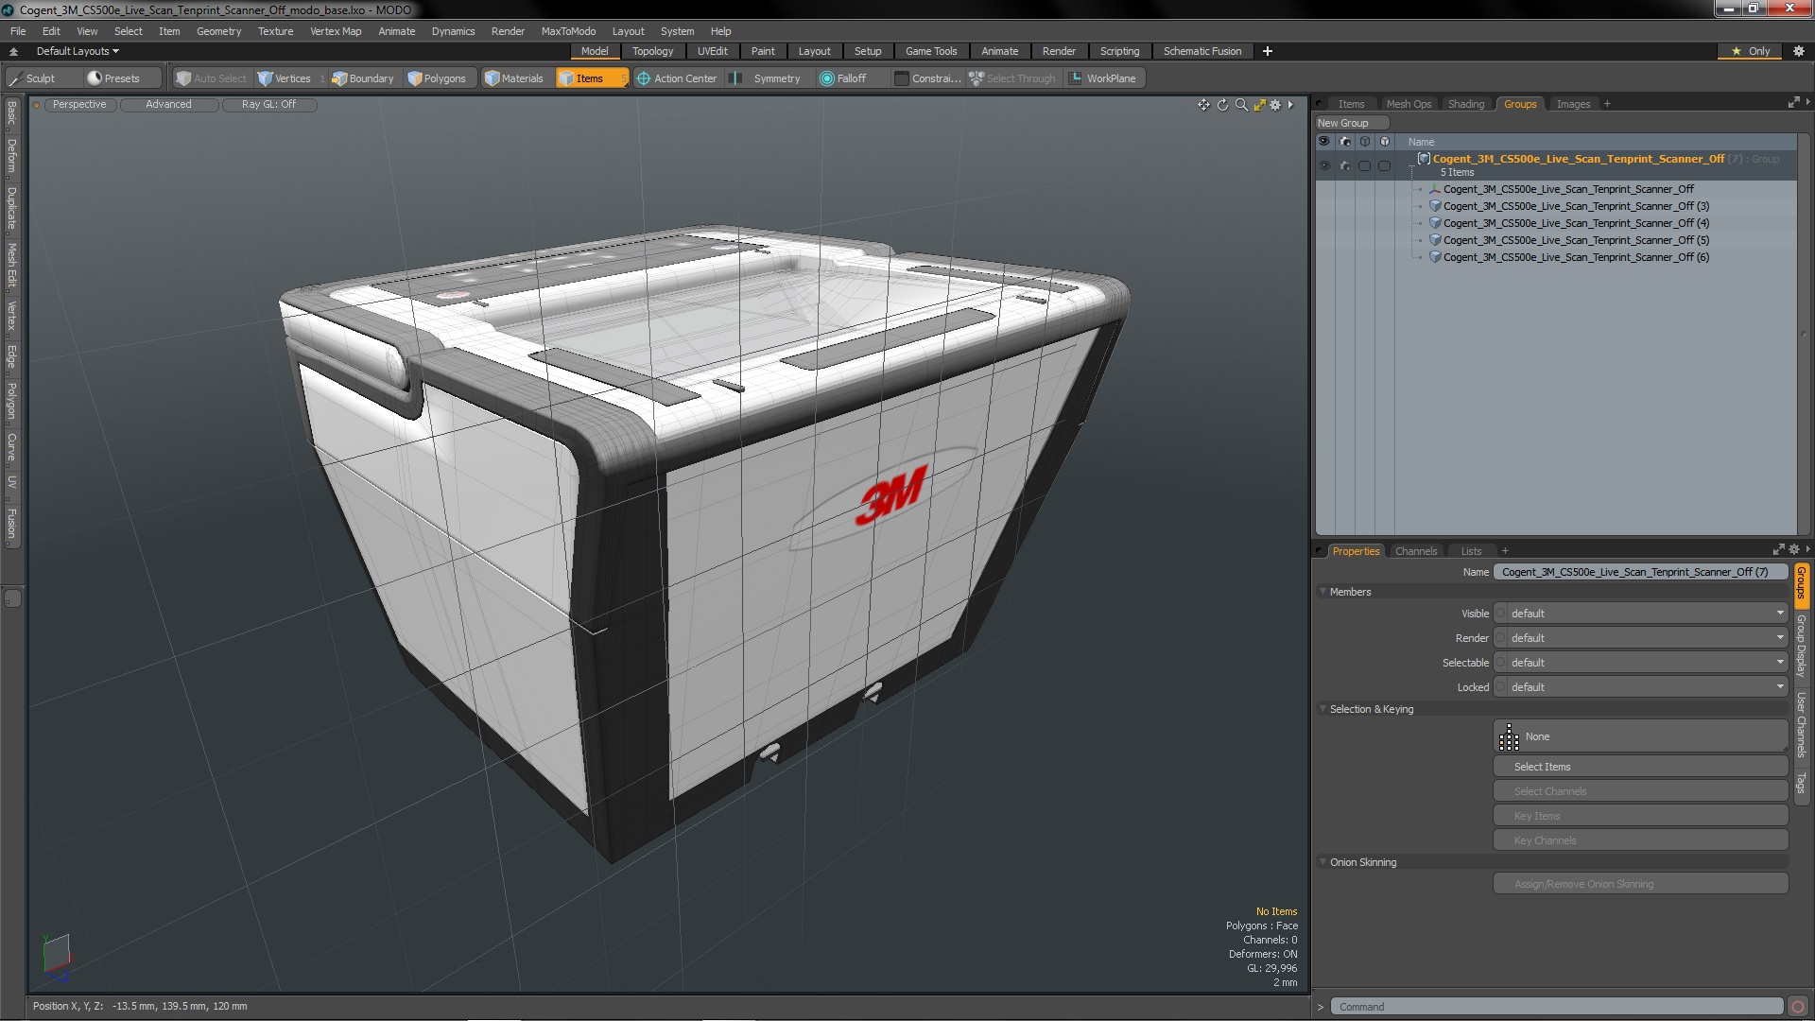Click the Name field of the group
This screenshot has width=1815, height=1021.
point(1640,572)
